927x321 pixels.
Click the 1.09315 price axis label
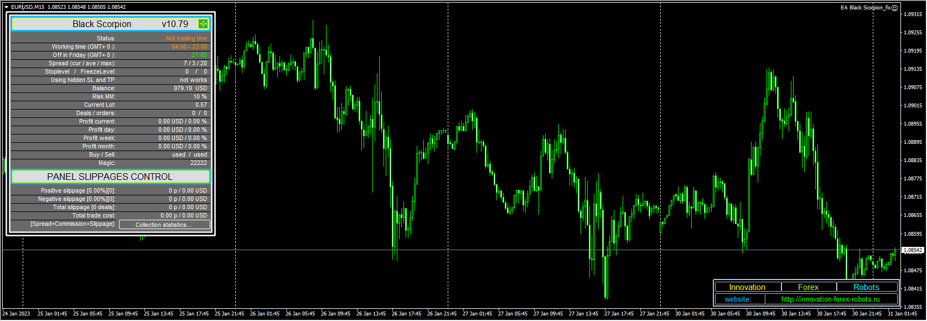point(913,14)
